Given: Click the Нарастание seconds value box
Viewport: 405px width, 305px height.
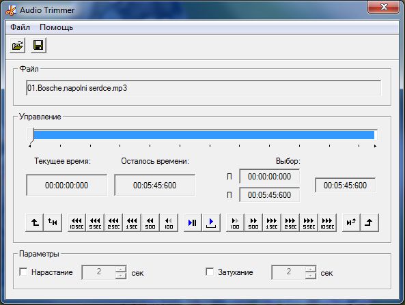Looking at the screenshot, I should coord(99,272).
